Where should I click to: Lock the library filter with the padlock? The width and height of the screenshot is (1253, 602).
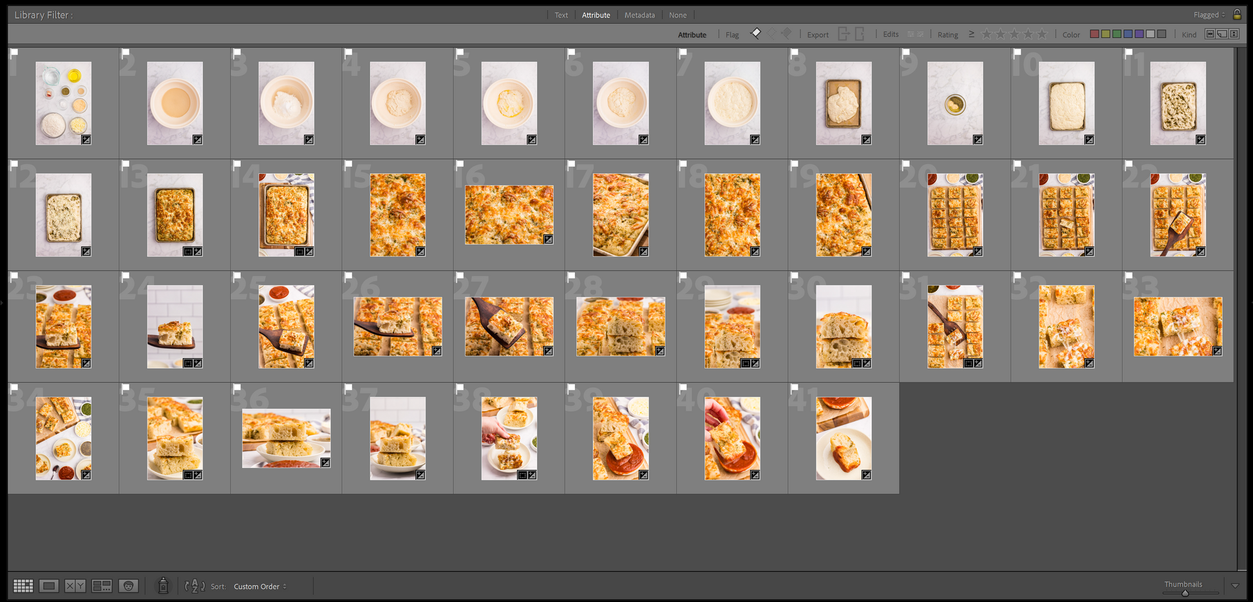coord(1237,14)
